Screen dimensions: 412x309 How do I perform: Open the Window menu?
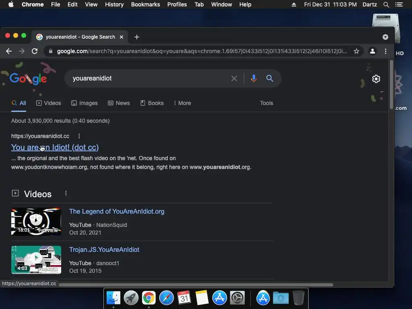click(x=222, y=4)
